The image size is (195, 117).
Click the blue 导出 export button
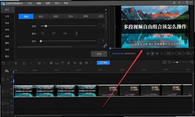(x=103, y=63)
